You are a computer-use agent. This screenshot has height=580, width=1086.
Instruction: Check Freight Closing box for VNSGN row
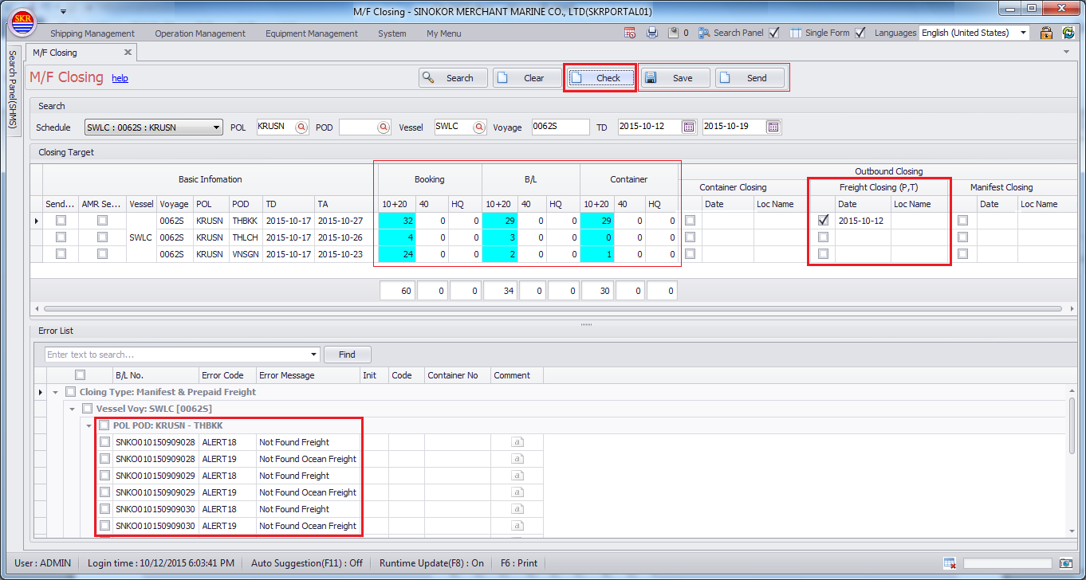823,254
